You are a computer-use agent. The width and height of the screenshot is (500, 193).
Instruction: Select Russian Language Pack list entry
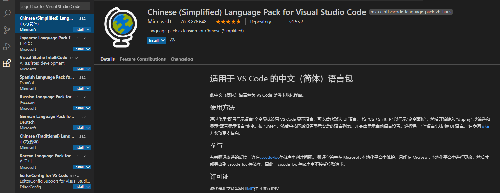[54, 102]
